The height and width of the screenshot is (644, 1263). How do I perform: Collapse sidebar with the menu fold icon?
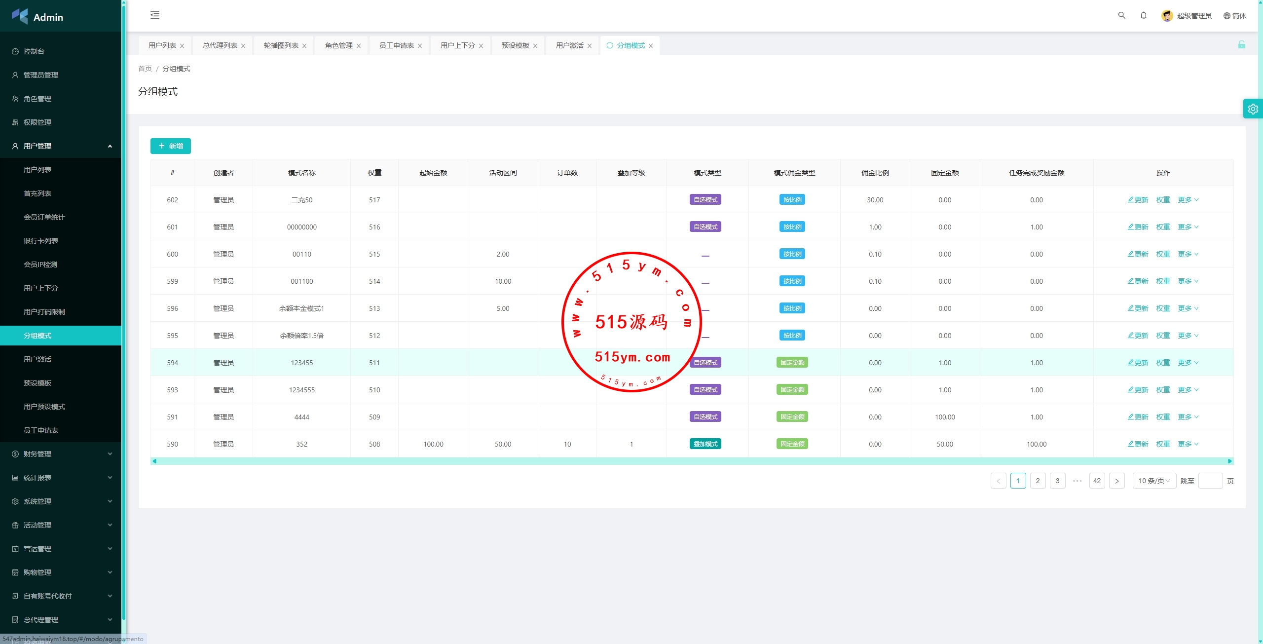point(155,15)
